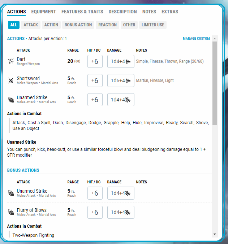Click Disengage in Actions in Combat
This screenshot has height=244, width=228.
76,123
